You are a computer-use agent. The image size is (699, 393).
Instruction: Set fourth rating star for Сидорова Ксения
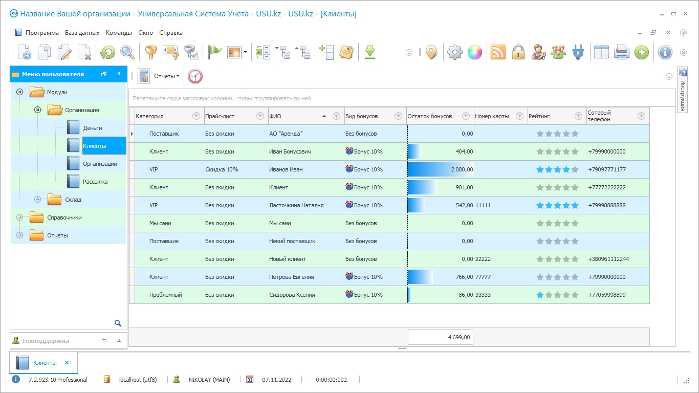(566, 295)
